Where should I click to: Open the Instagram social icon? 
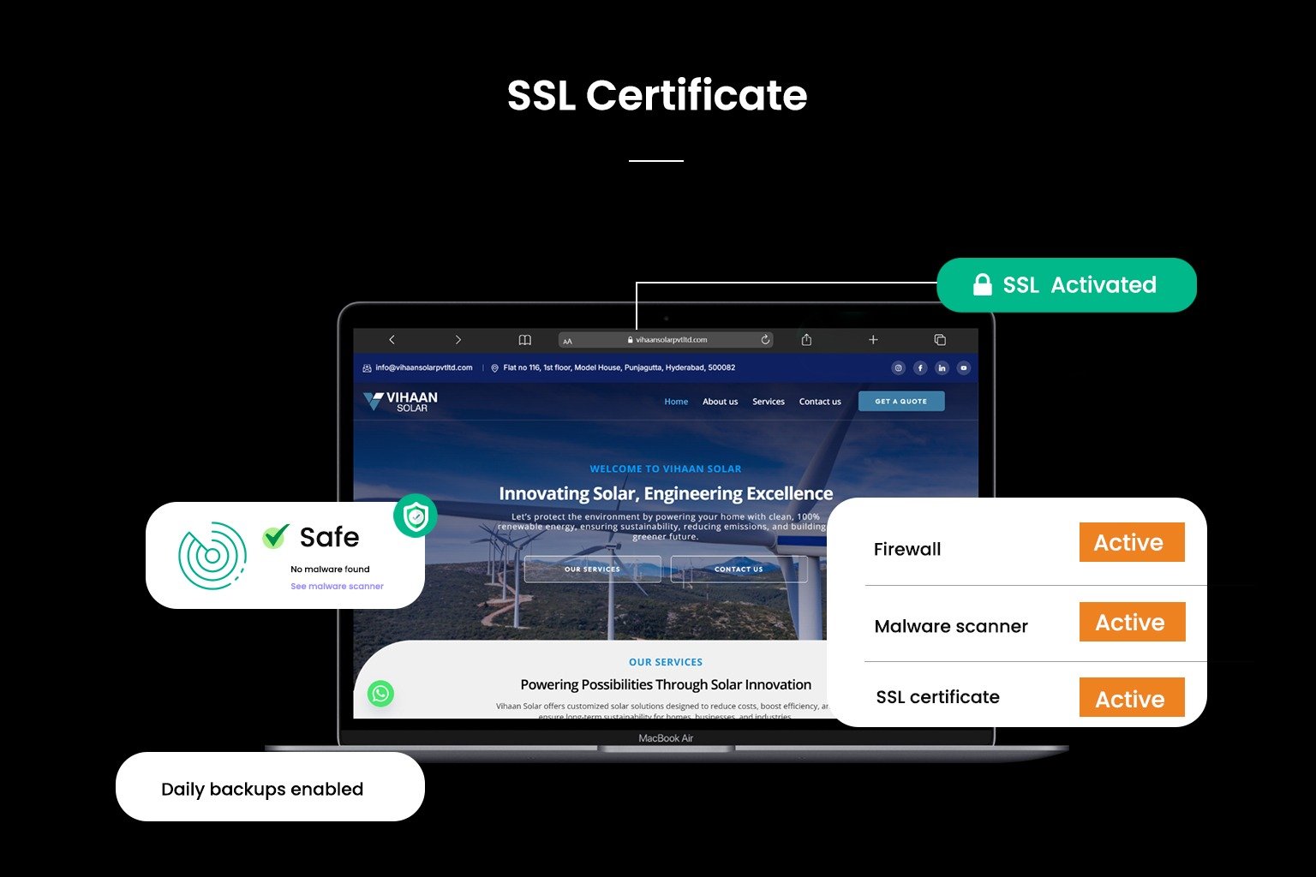coord(898,368)
